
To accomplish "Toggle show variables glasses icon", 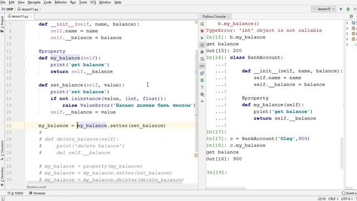I will (x=202, y=66).
